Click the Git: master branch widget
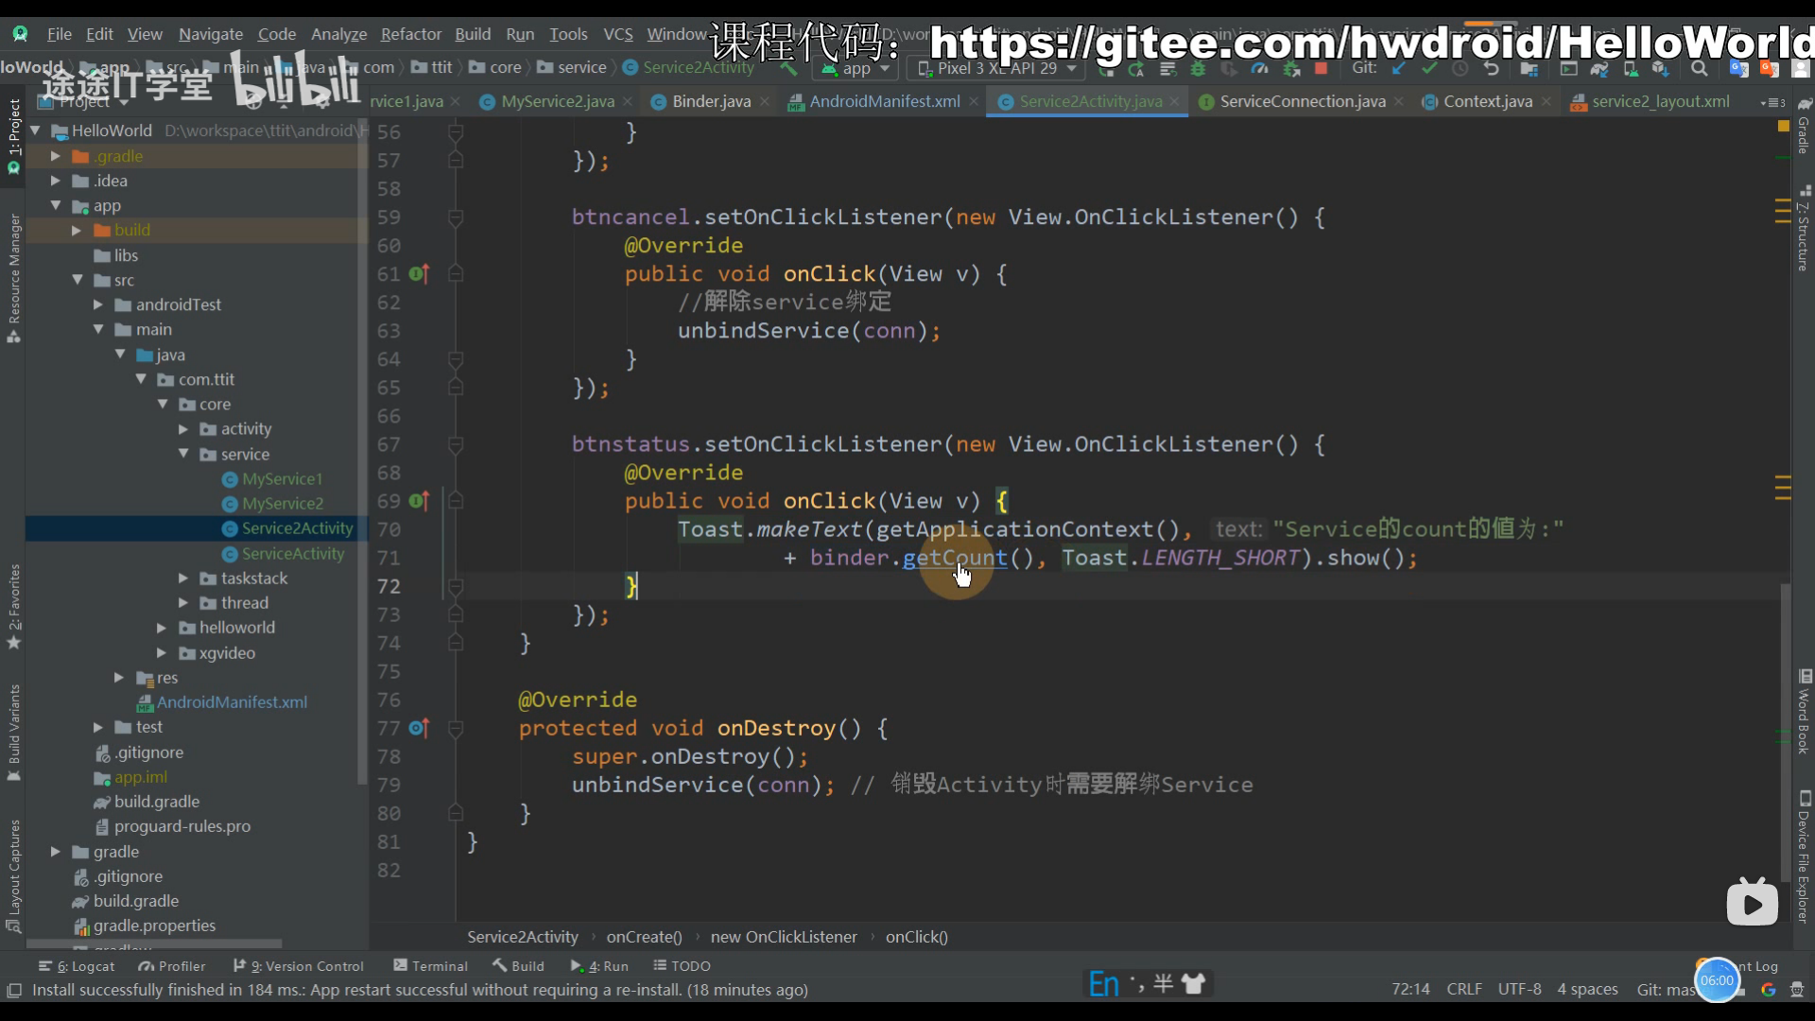1815x1021 pixels. [1665, 990]
